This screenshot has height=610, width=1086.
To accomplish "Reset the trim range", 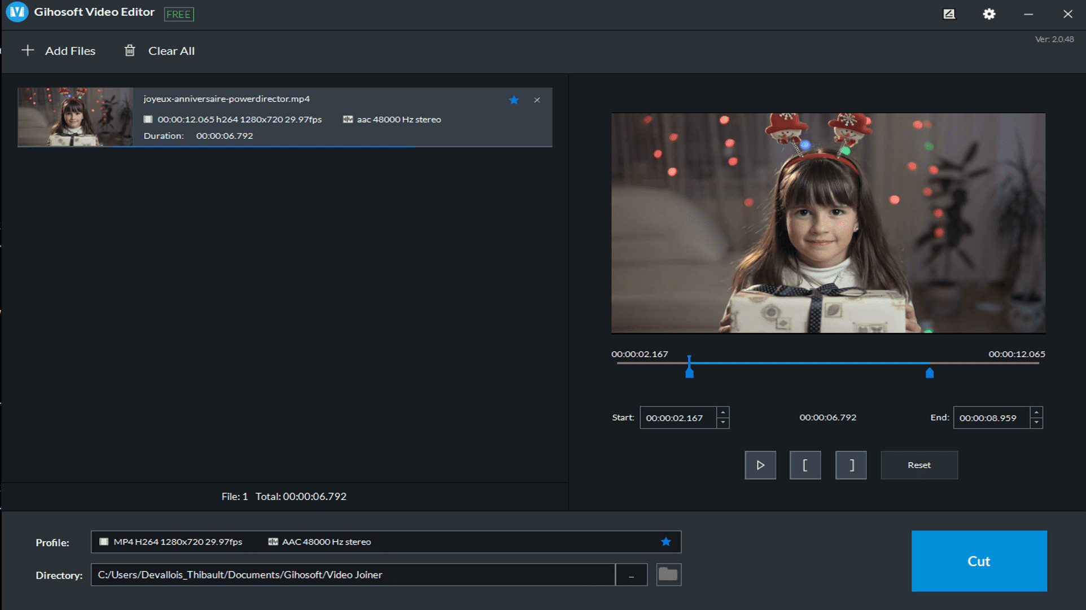I will click(919, 465).
